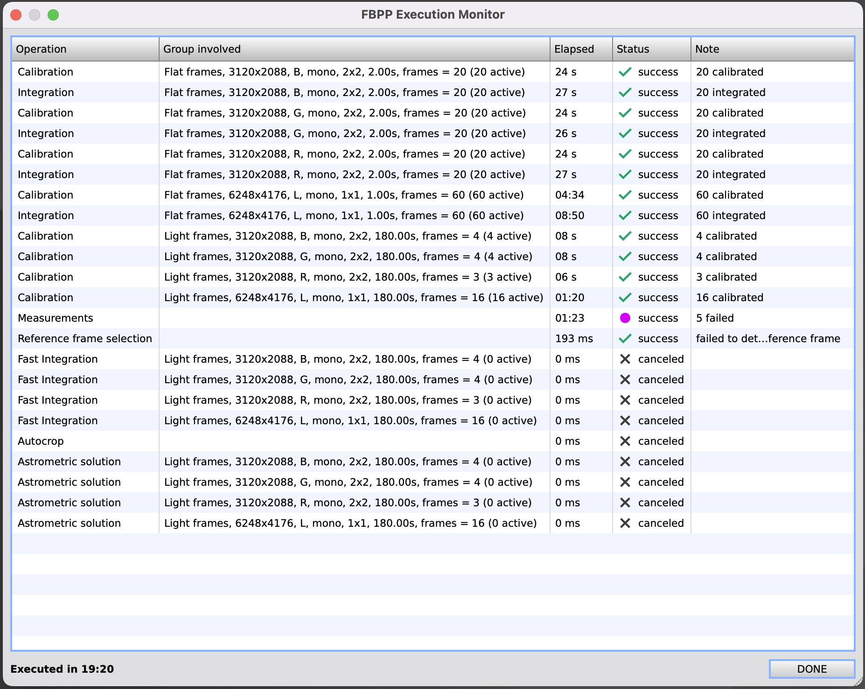Click checkmark for Light frames R calibration

pos(625,277)
